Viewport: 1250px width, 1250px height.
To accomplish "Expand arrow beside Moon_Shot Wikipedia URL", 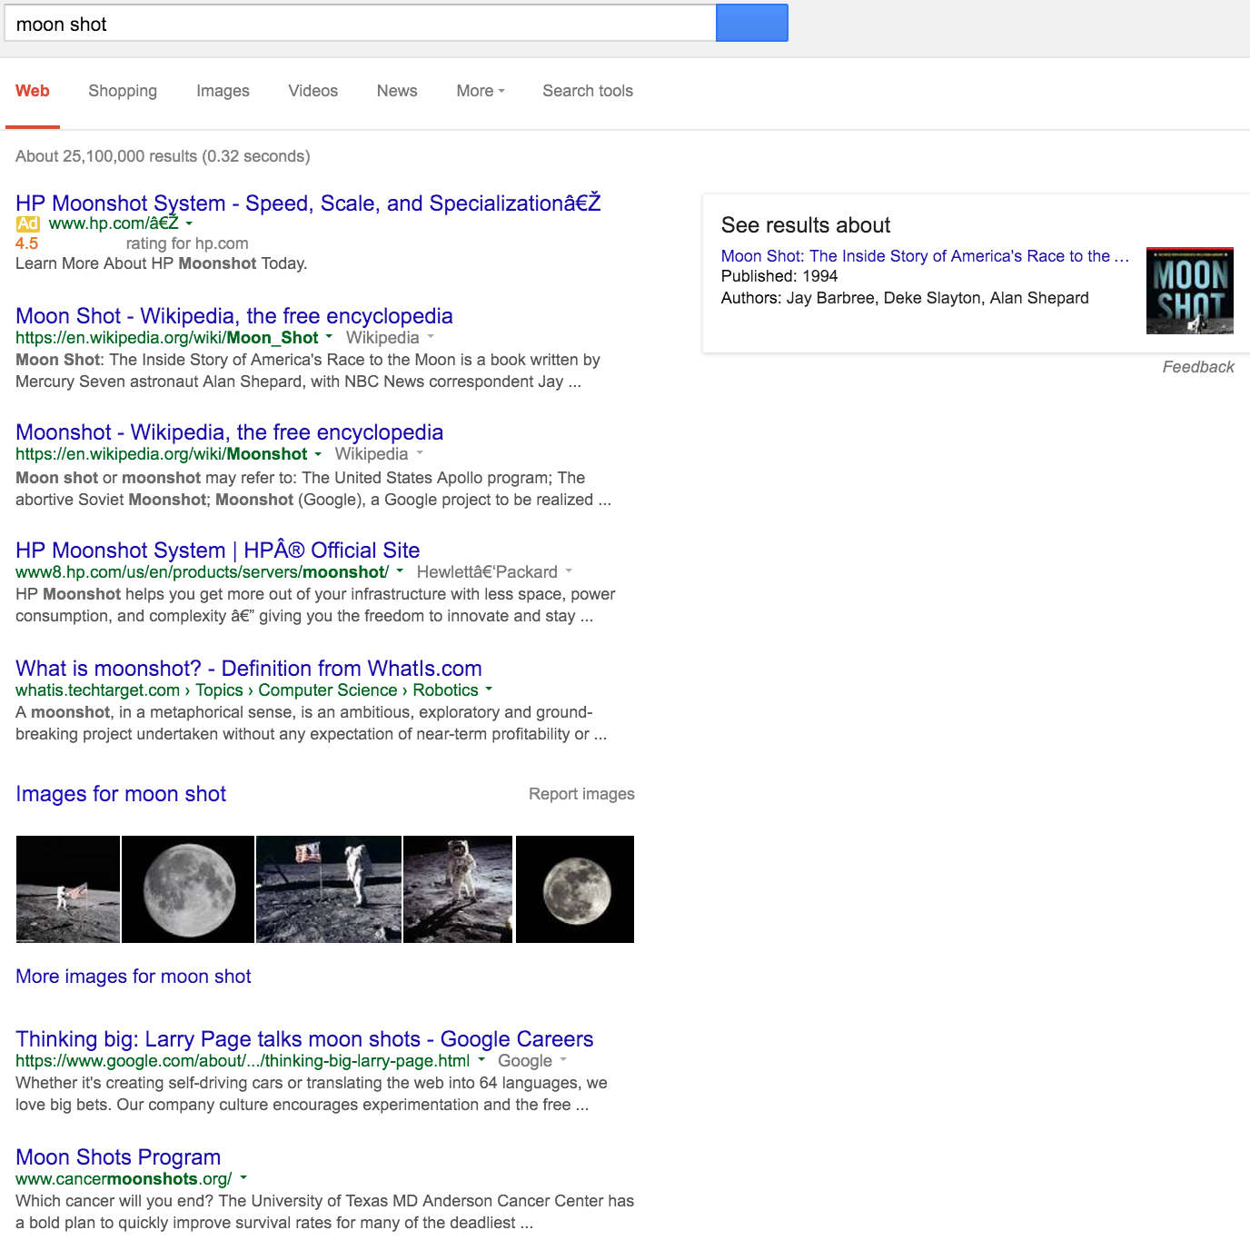I will [329, 337].
